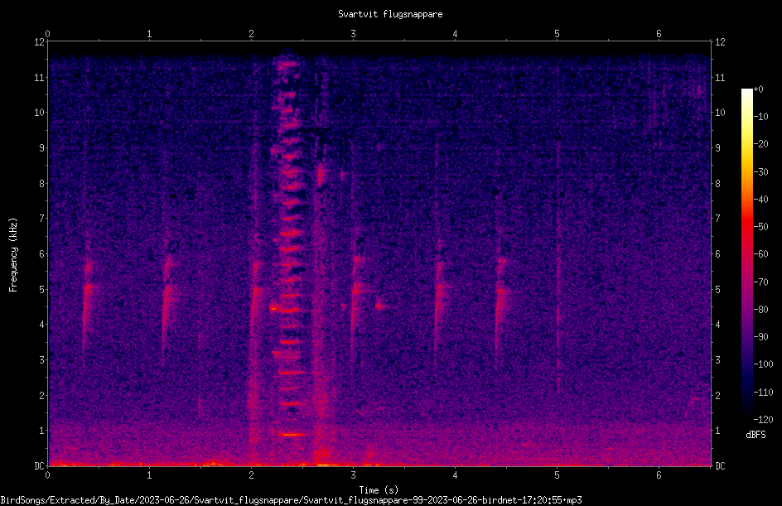The height and width of the screenshot is (506, 782).
Task: Click the "5" tick on the right frequency axis
Action: 718,289
